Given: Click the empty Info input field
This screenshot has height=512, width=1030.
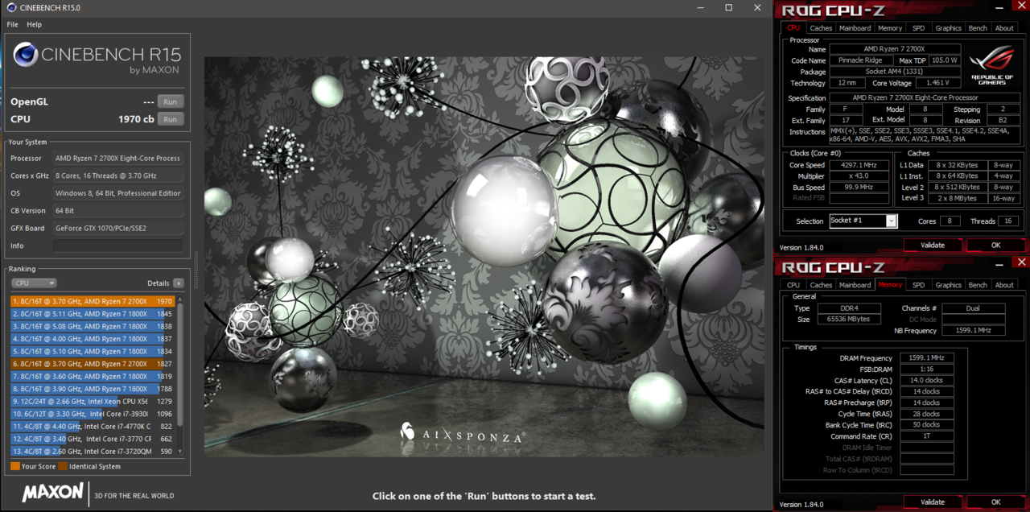Looking at the screenshot, I should pyautogui.click(x=118, y=246).
